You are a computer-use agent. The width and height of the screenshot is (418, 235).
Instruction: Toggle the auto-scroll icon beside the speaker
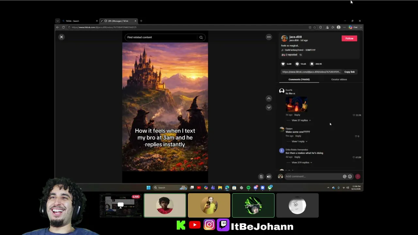point(261,177)
